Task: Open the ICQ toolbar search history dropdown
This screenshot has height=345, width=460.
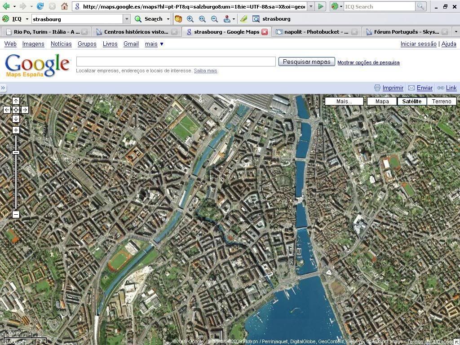Action: tap(127, 19)
